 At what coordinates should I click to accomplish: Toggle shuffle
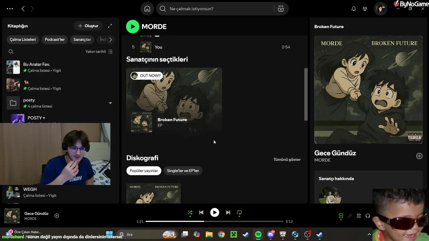click(190, 213)
